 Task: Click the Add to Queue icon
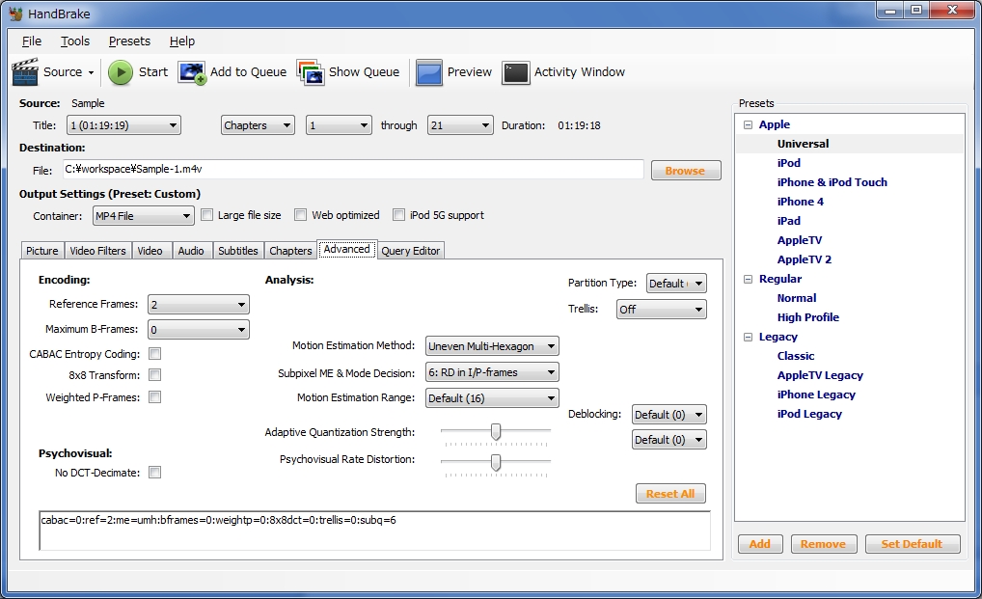(x=192, y=72)
